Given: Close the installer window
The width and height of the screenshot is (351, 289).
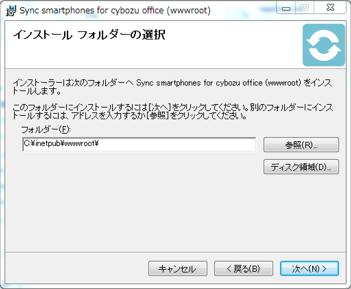Looking at the screenshot, I should click(x=330, y=8).
